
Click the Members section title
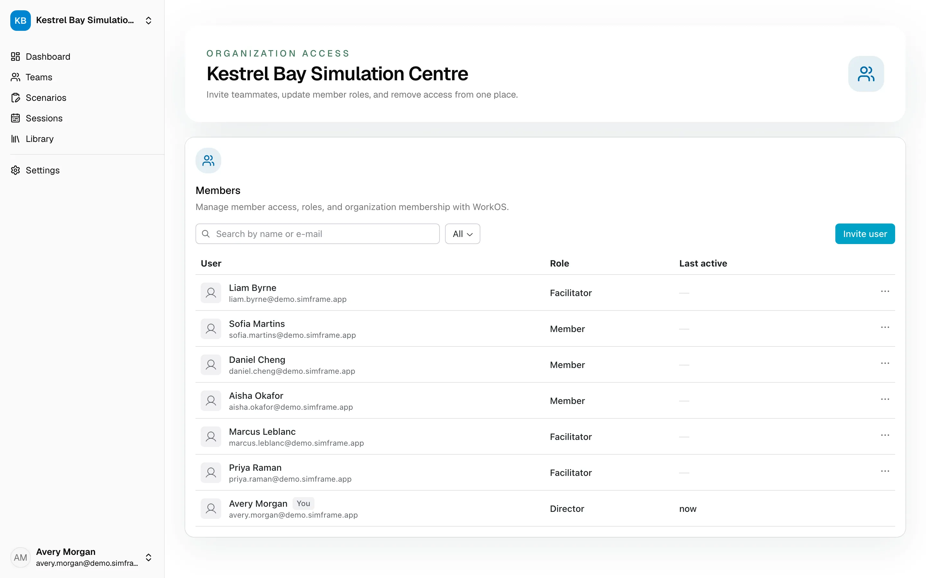click(x=218, y=190)
